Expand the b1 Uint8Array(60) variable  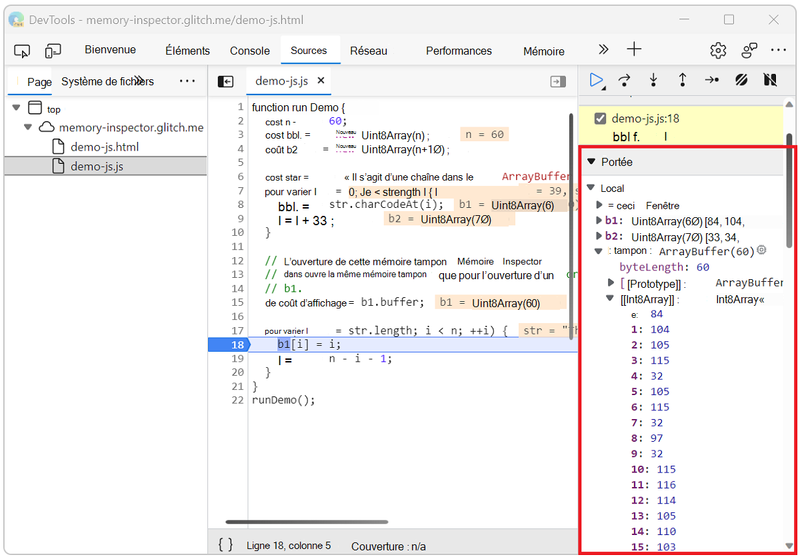[x=599, y=221]
